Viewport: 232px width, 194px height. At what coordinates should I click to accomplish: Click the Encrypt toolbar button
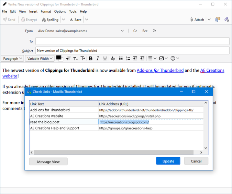coord(29,20)
